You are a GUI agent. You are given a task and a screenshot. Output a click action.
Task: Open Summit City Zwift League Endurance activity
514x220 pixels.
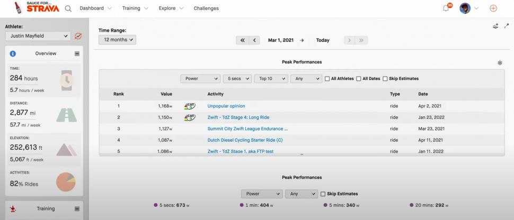pos(247,129)
